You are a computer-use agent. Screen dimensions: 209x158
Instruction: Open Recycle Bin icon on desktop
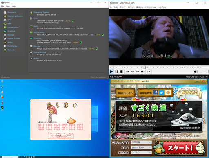(x=2, y=81)
